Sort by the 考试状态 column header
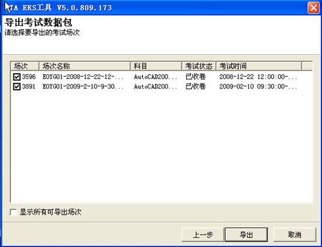 pyautogui.click(x=199, y=66)
